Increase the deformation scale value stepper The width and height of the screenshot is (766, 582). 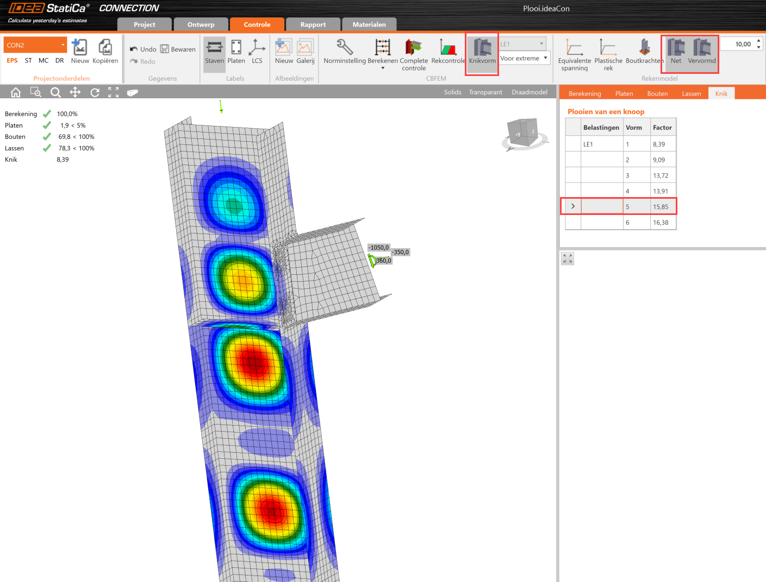(x=758, y=41)
